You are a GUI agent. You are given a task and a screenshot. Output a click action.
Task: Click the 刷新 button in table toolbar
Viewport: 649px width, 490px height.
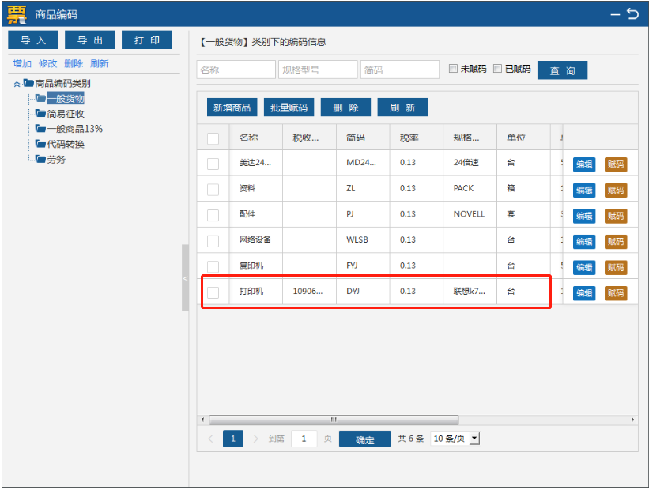402,107
